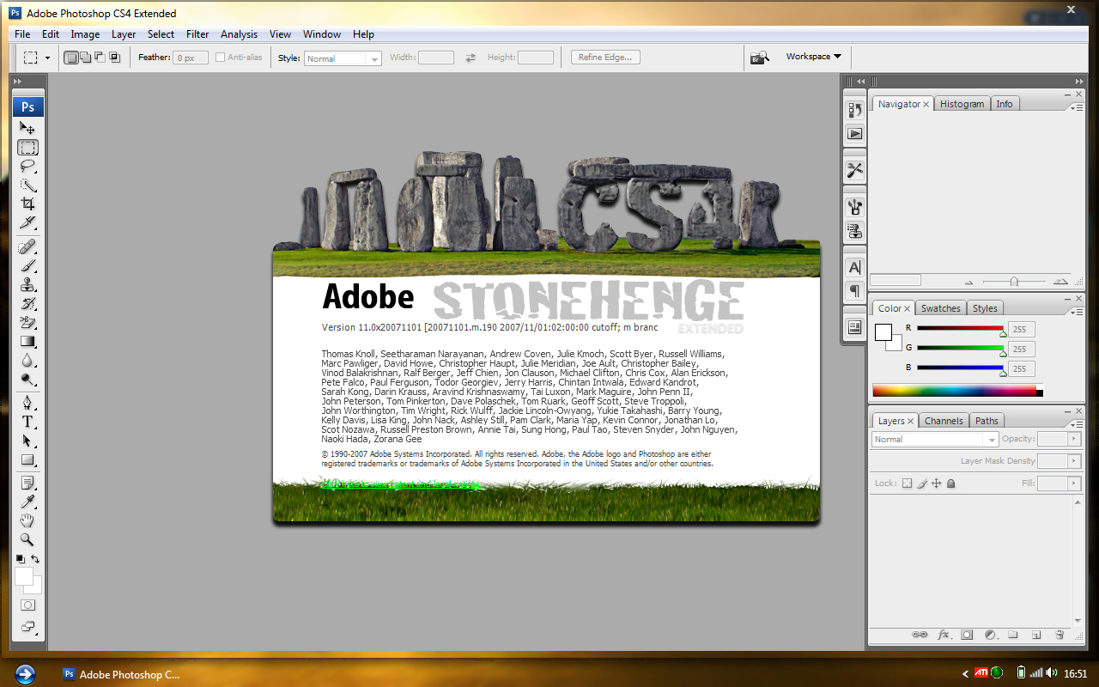This screenshot has height=687, width=1099.
Task: Click the Create new layer button
Action: tap(1036, 635)
